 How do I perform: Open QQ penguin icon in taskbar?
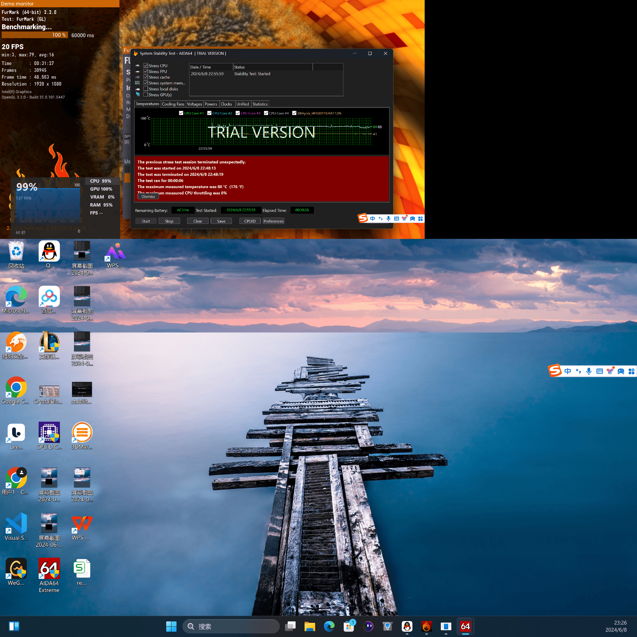407,626
